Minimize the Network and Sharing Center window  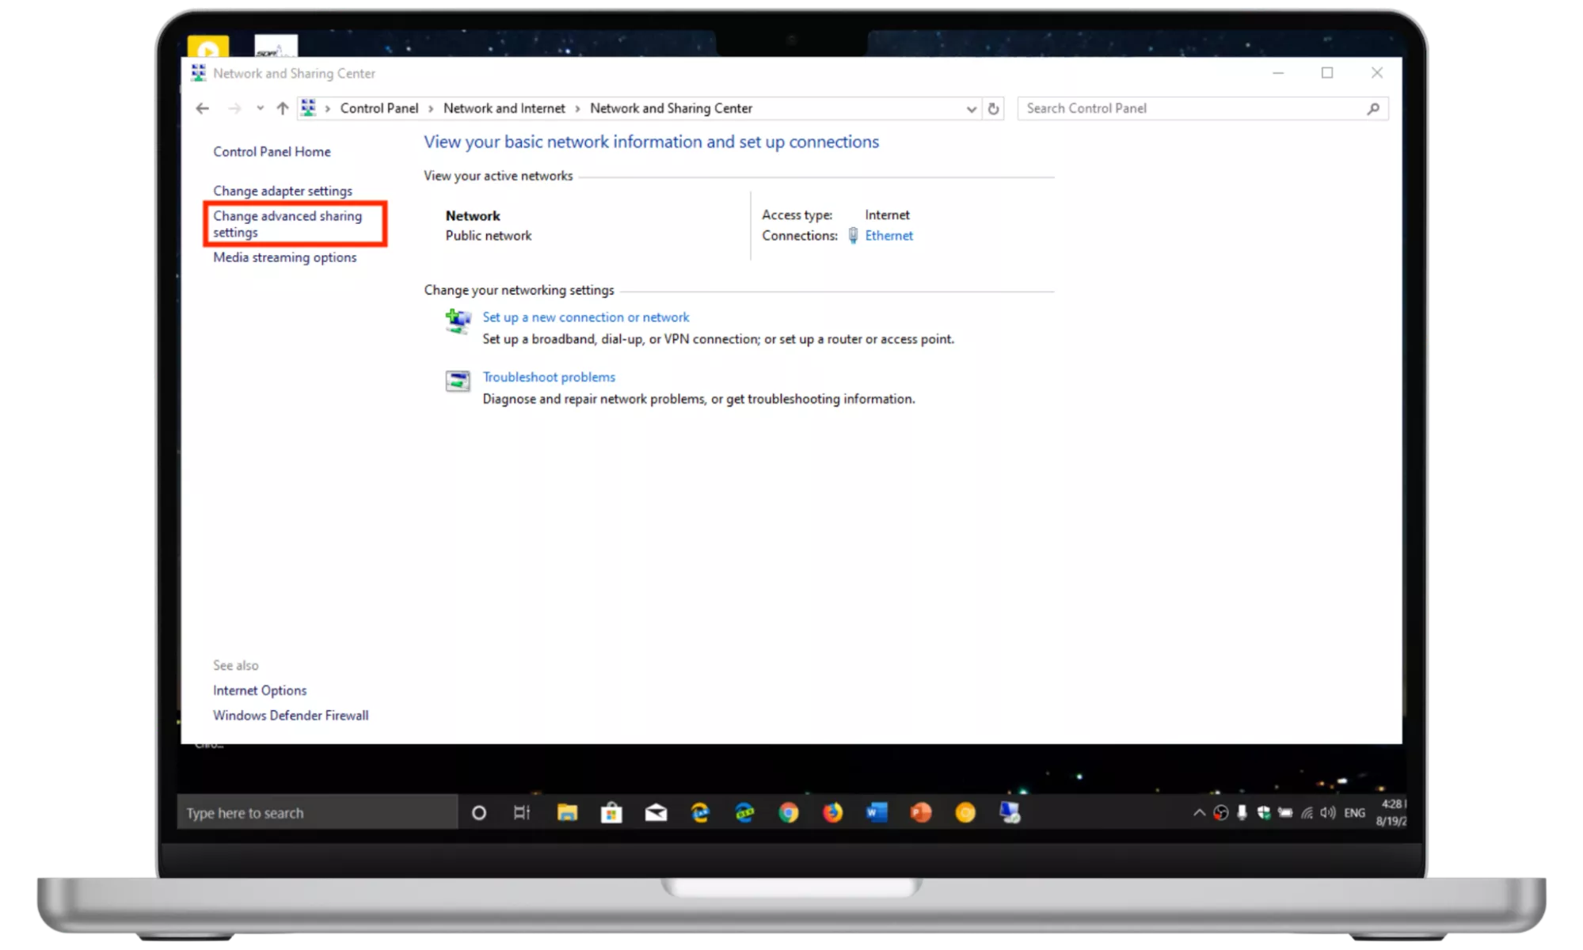point(1278,73)
